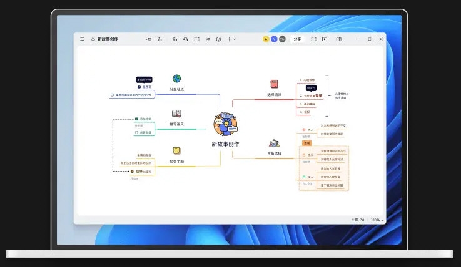
Task: Click the insert topic toolbar icon
Action: pos(149,39)
